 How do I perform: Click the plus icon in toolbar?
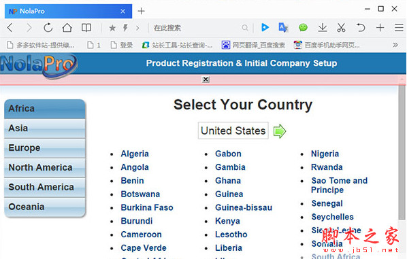380,27
